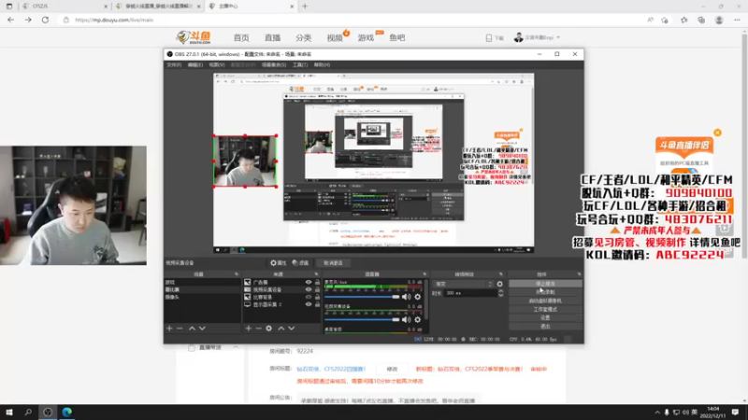Screen dimensions: 748x420
Task: Add a new source with the plus icon
Action: 248,329
